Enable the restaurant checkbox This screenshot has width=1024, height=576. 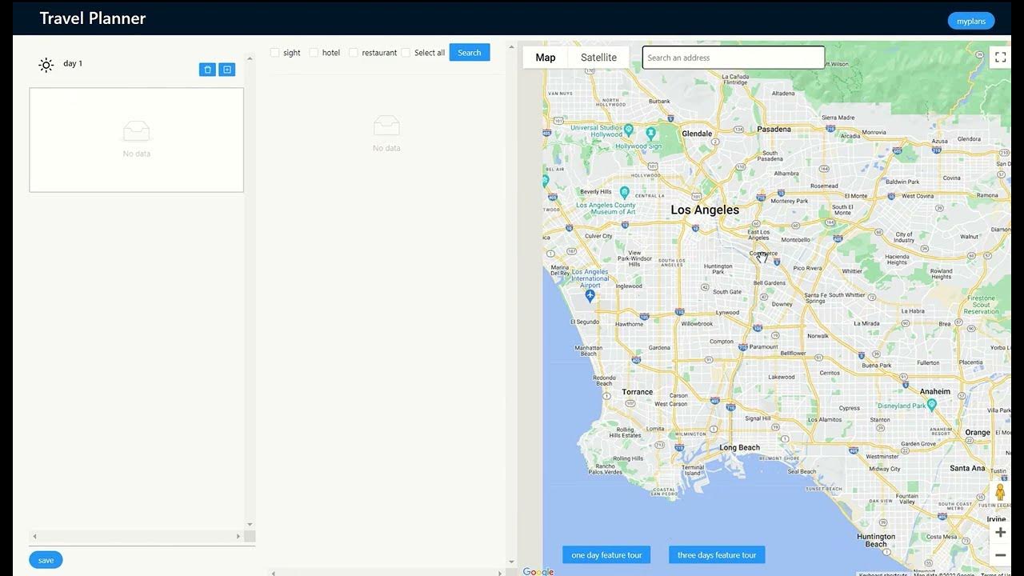(353, 53)
